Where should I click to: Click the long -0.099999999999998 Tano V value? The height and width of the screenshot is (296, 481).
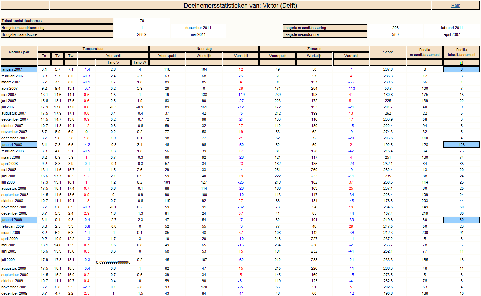pyautogui.click(x=113, y=260)
